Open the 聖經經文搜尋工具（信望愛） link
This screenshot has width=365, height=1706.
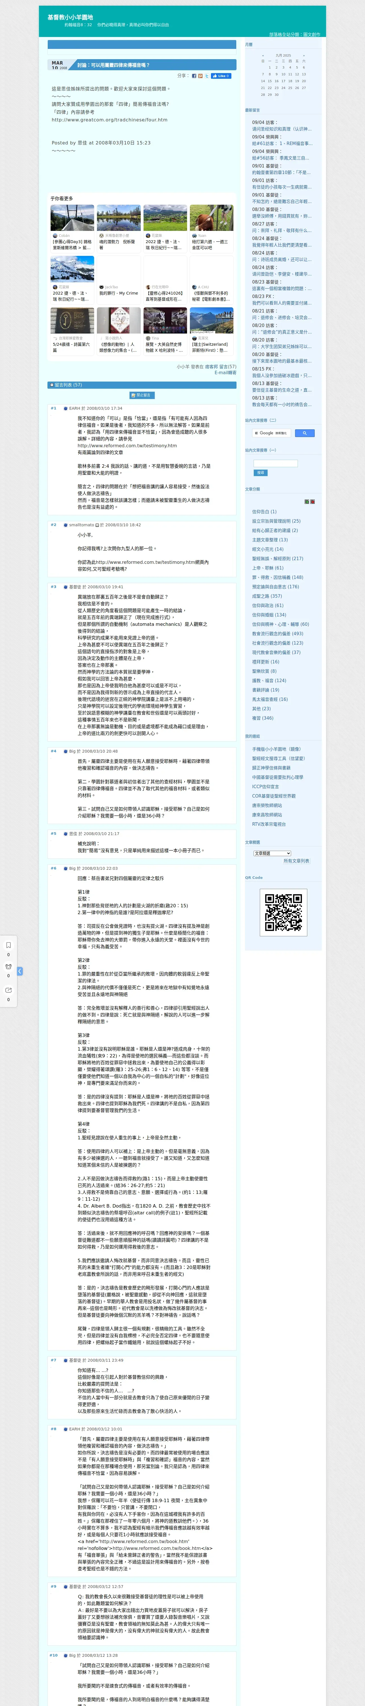(278, 759)
